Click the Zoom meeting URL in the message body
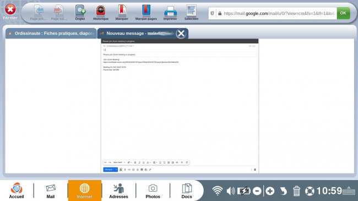This screenshot has height=201, width=358. tap(140, 62)
